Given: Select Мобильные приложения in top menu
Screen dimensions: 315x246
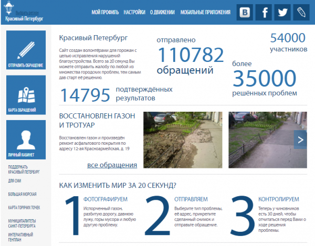Looking at the screenshot, I should click(205, 12).
